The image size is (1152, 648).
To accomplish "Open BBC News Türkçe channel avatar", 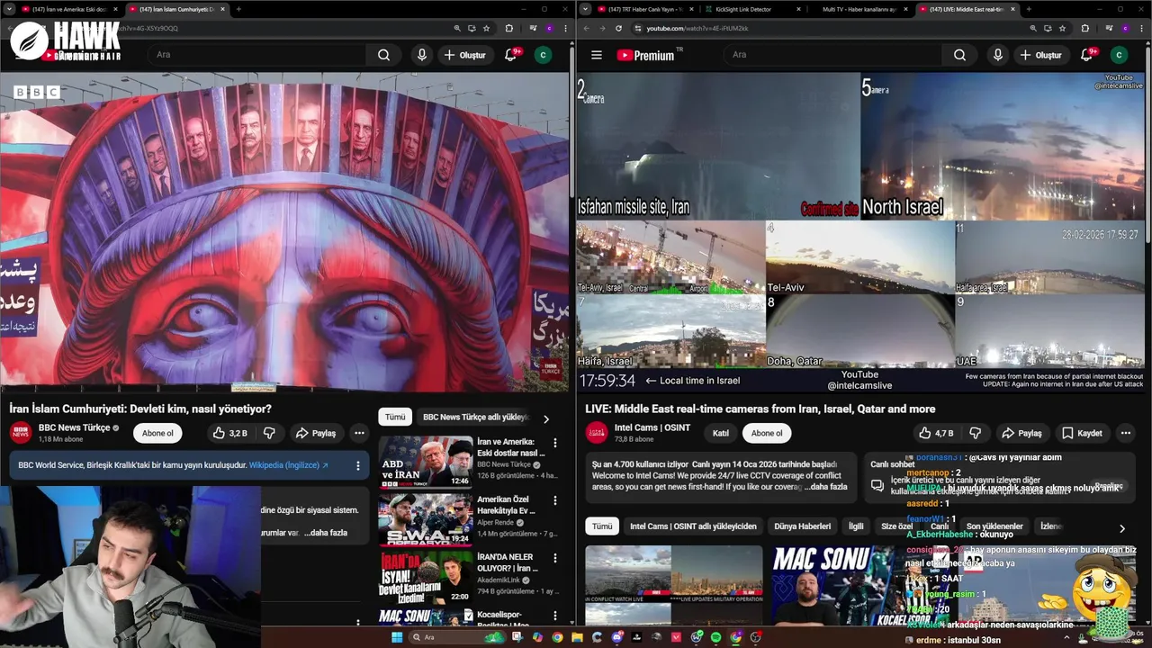I will [x=21, y=433].
